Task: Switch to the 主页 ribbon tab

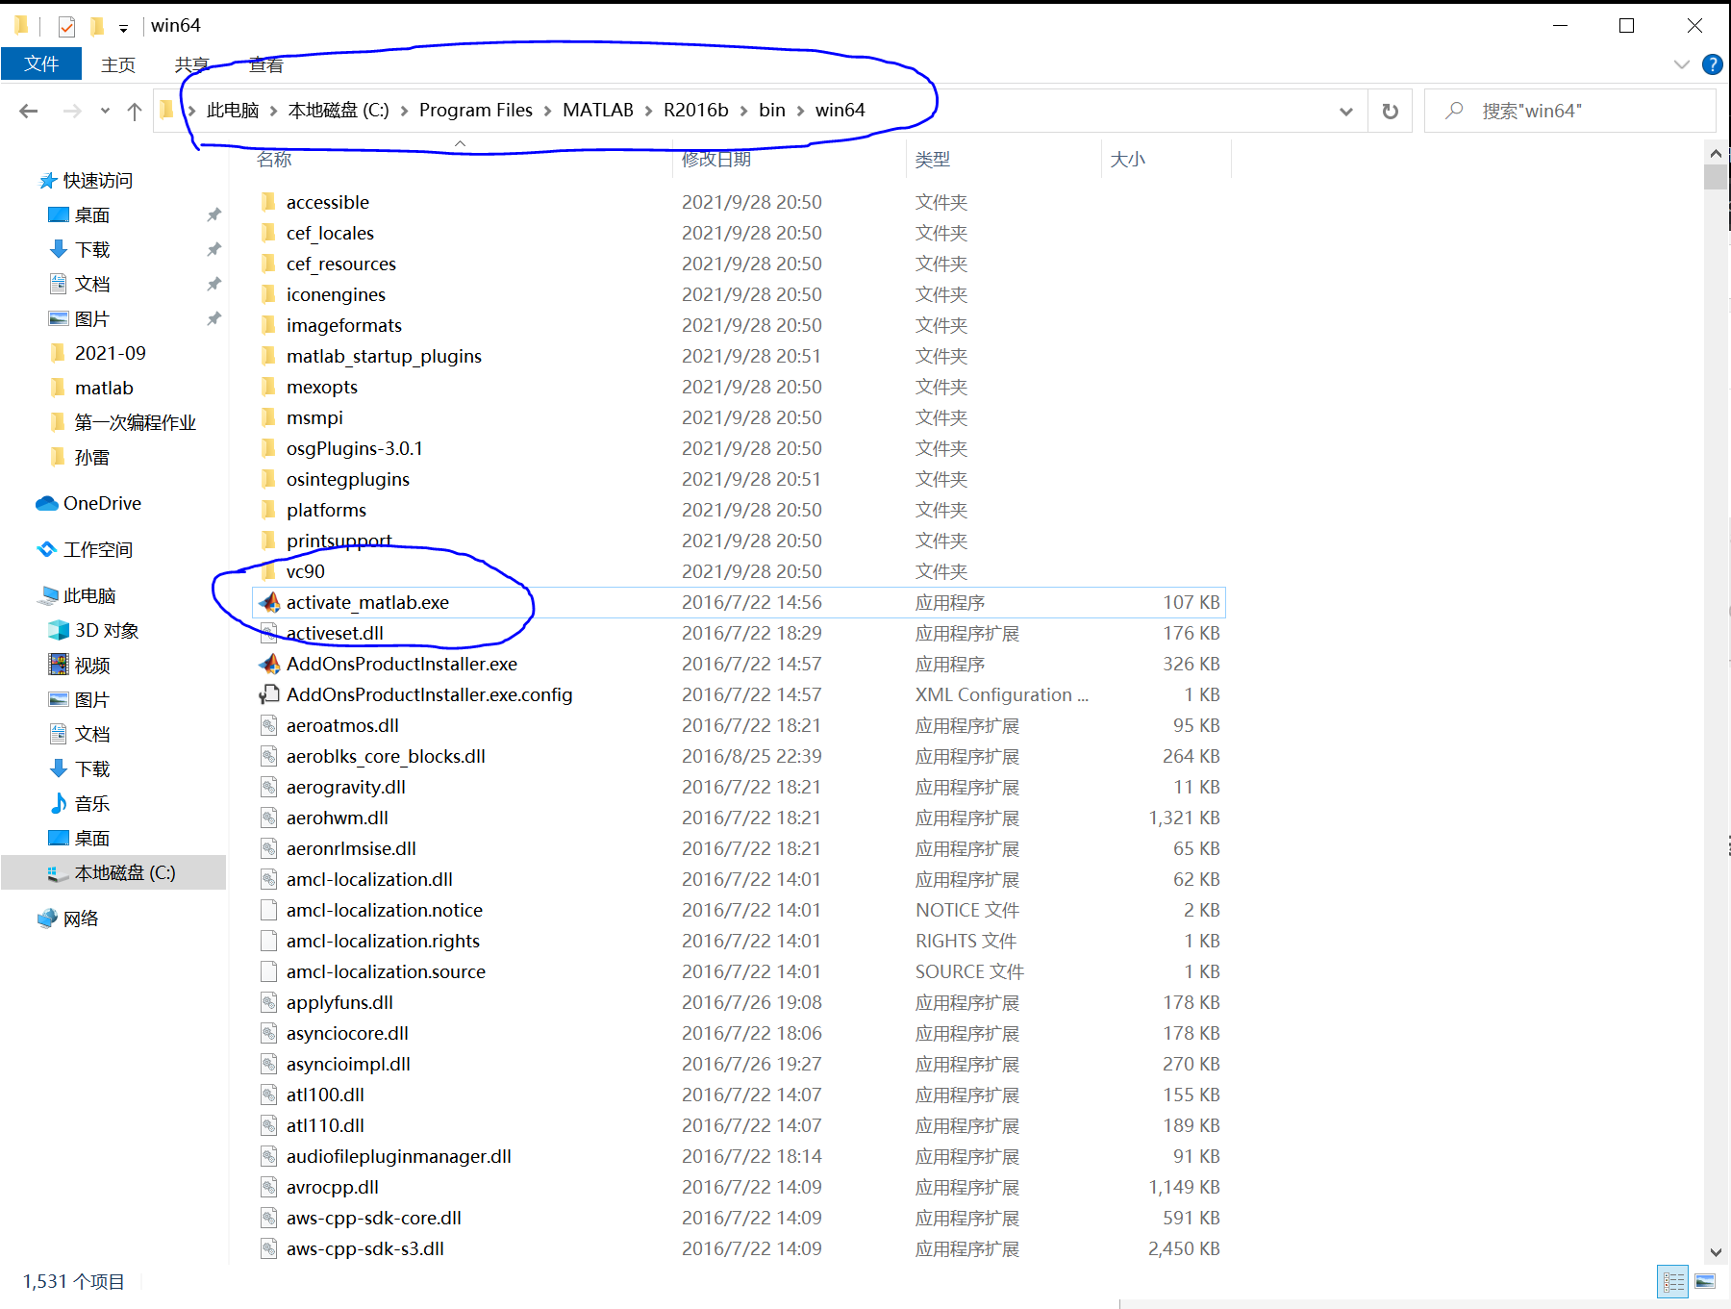Action: pyautogui.click(x=118, y=64)
